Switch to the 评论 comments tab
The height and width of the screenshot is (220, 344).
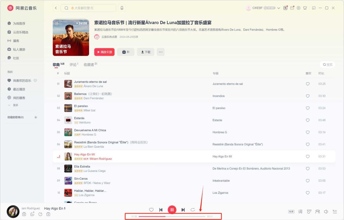[x=74, y=64]
